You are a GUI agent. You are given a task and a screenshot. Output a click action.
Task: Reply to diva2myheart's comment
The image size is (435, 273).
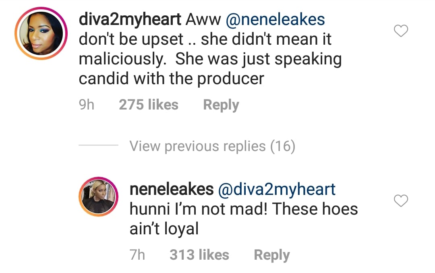click(x=221, y=105)
